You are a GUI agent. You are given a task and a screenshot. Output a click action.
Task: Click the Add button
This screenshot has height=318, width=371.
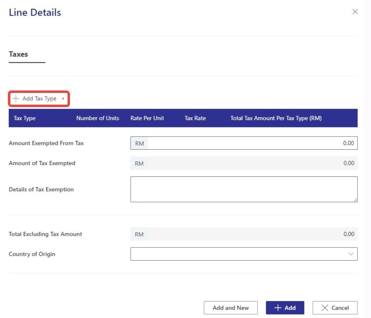click(x=285, y=308)
